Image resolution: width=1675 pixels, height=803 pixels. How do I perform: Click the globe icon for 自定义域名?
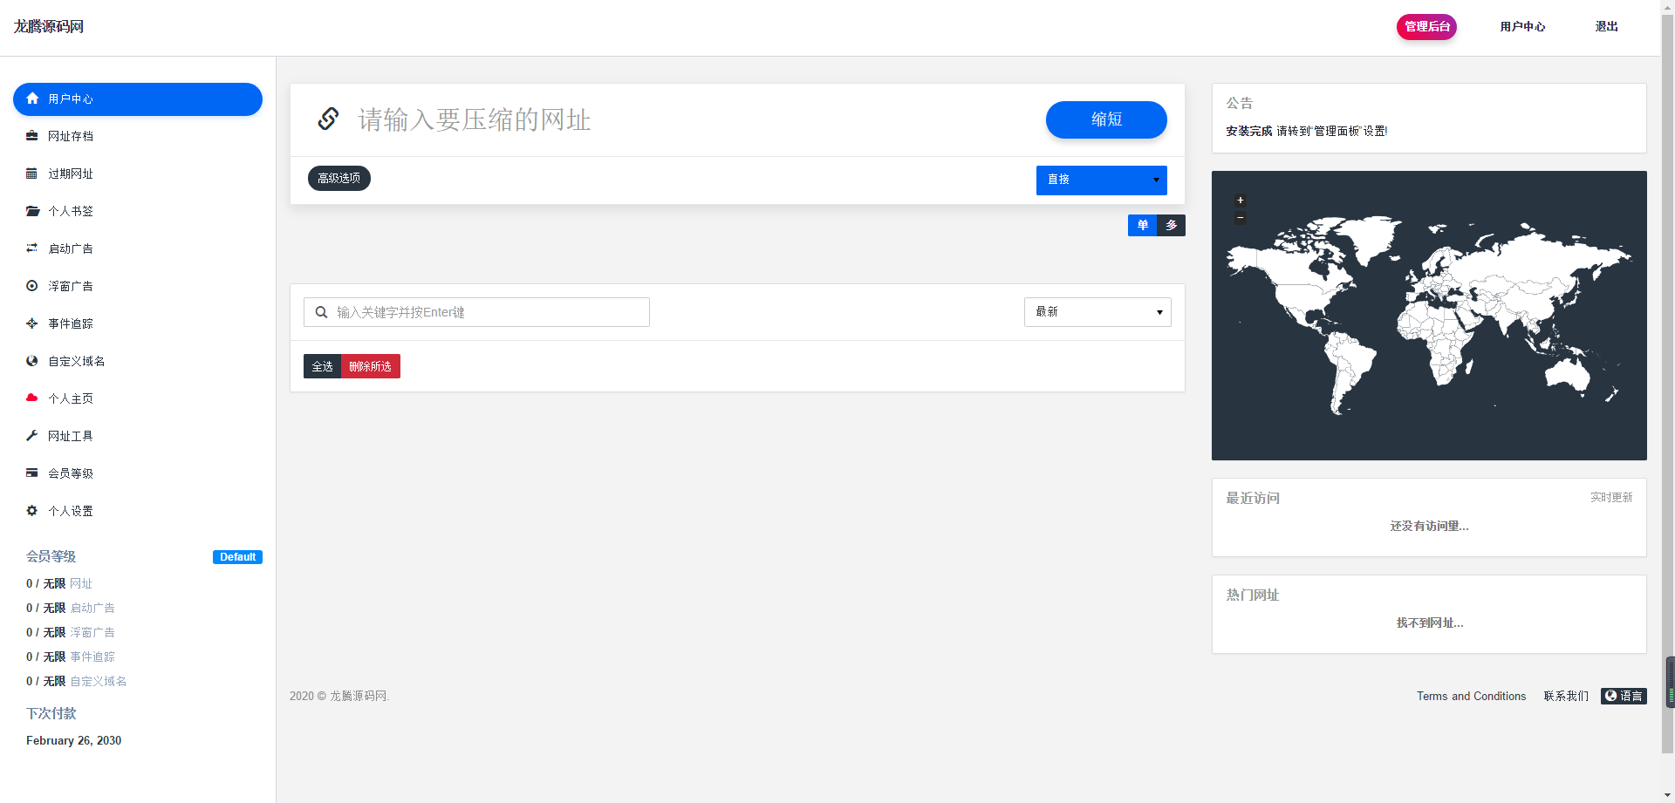coord(32,361)
